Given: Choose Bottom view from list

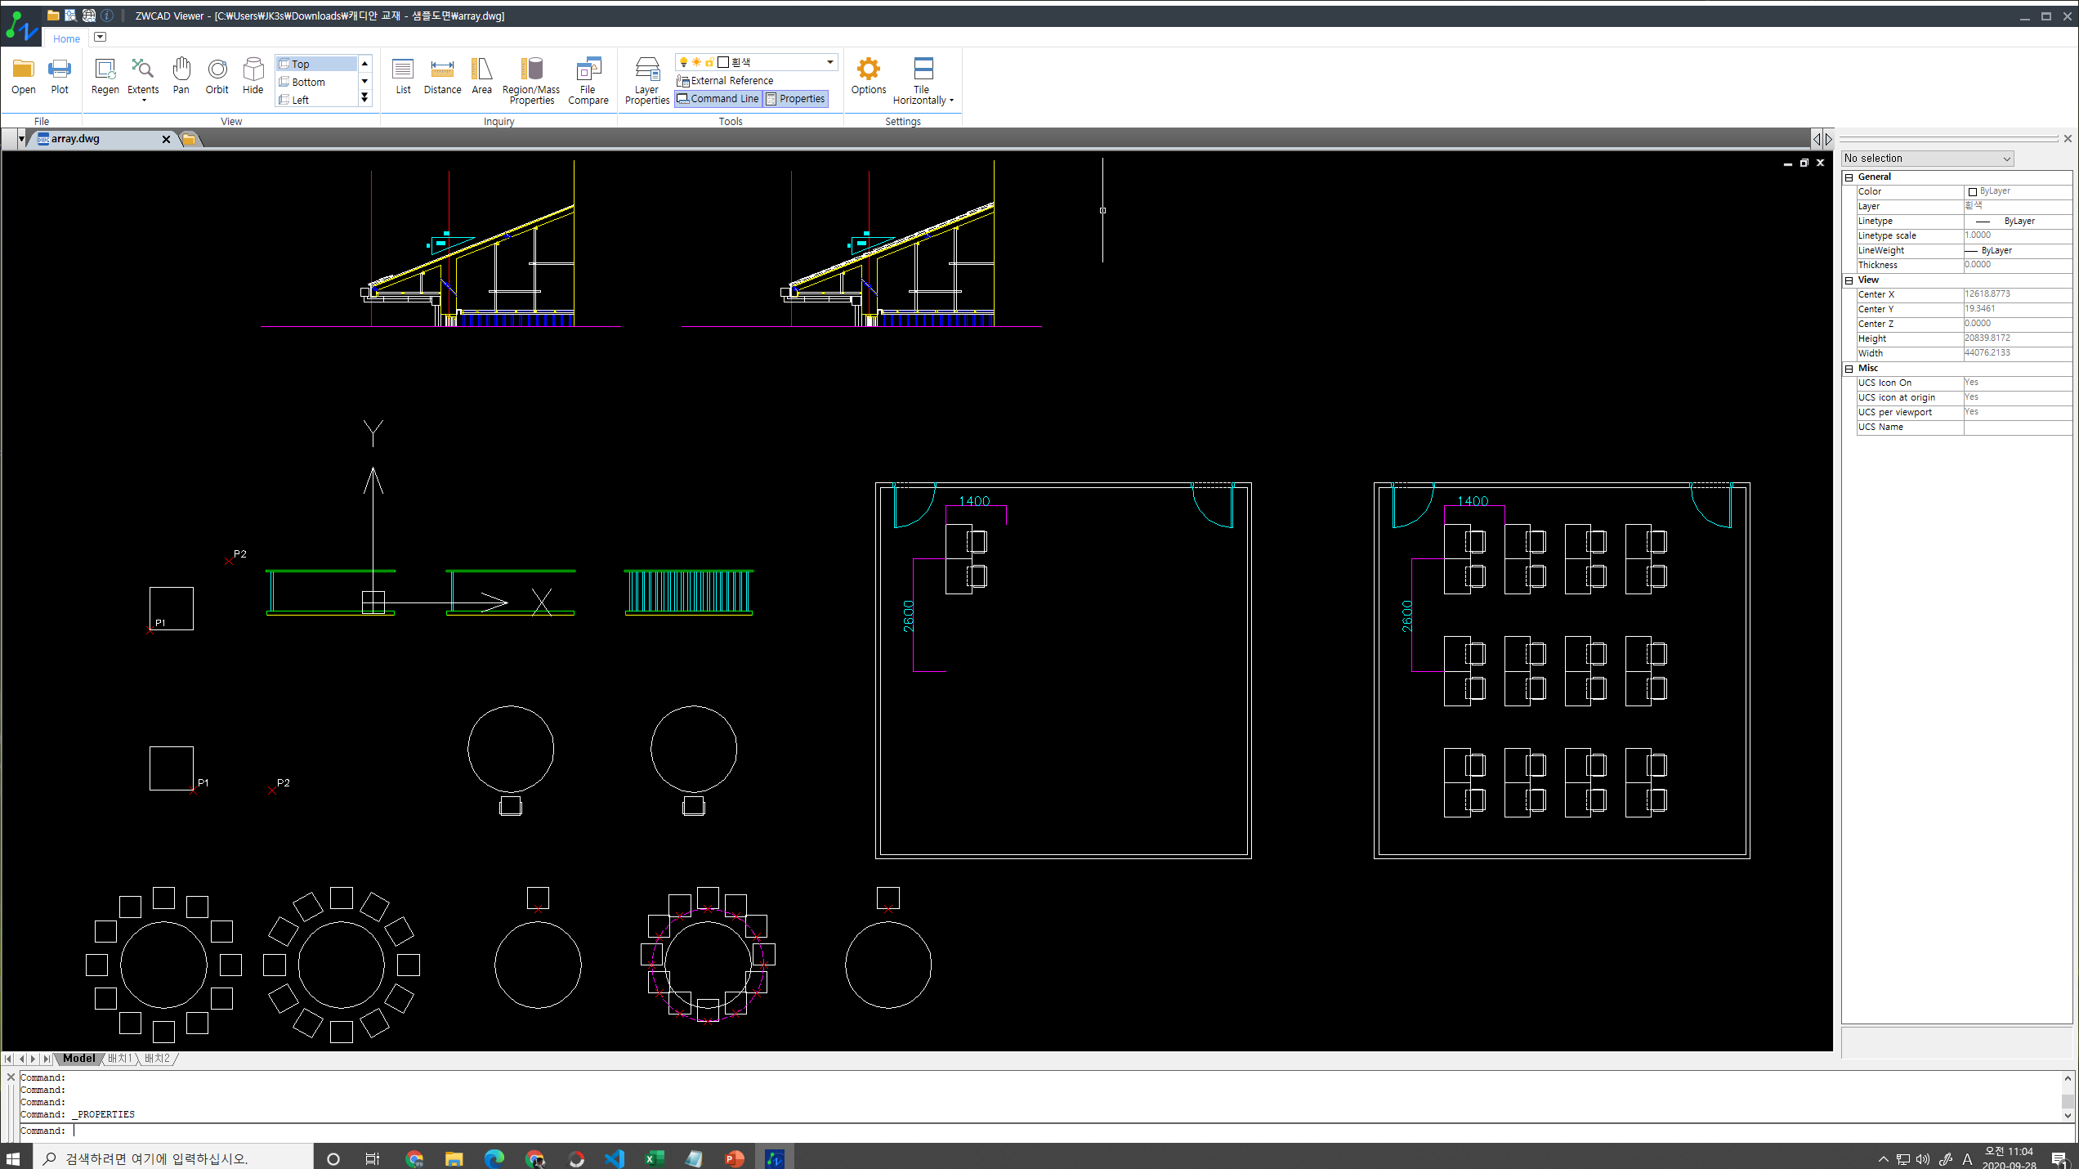Looking at the screenshot, I should tap(308, 82).
